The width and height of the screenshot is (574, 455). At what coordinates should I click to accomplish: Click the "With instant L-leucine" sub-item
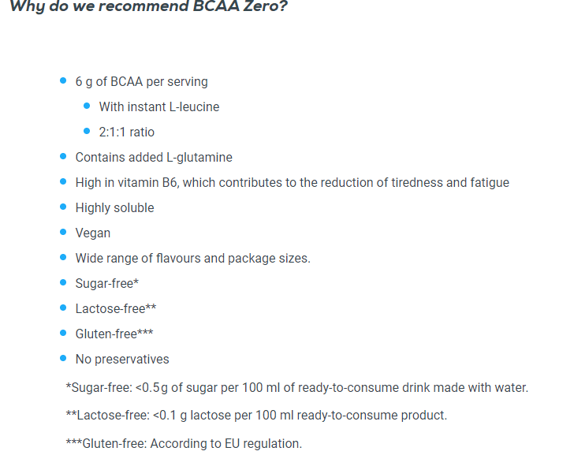(x=158, y=106)
